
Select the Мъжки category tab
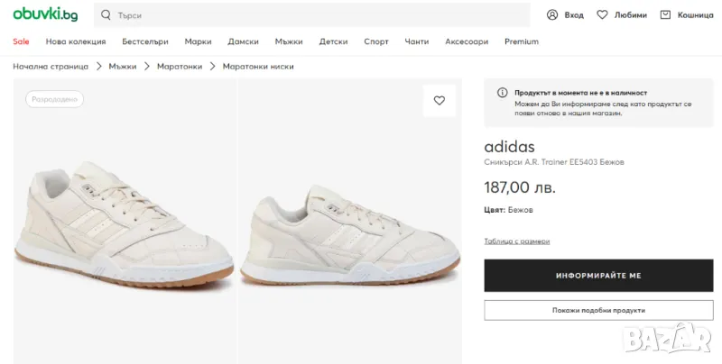289,41
